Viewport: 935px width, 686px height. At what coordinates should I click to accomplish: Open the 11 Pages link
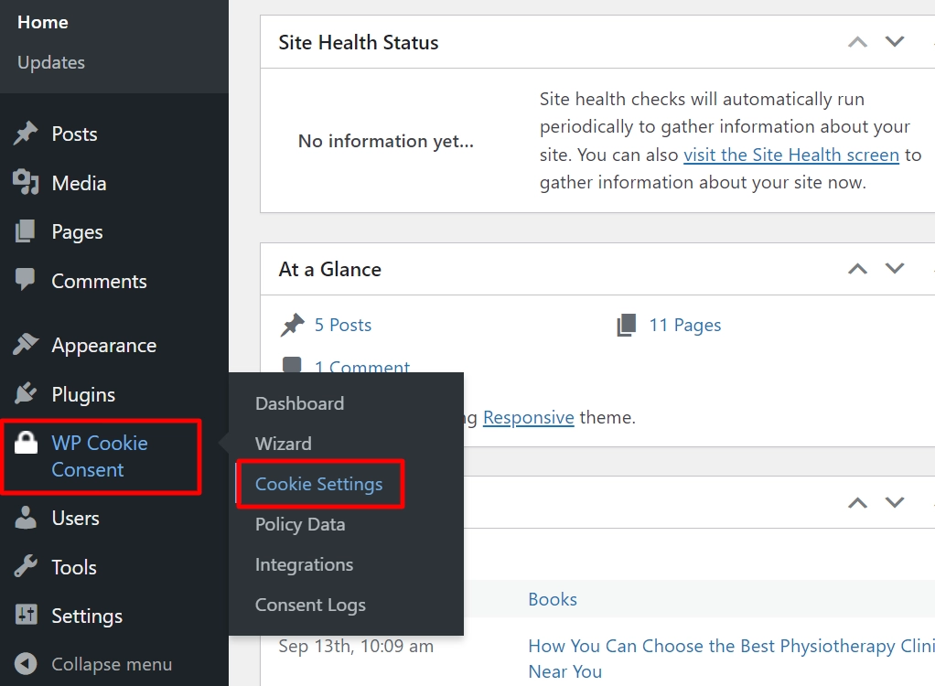point(684,325)
